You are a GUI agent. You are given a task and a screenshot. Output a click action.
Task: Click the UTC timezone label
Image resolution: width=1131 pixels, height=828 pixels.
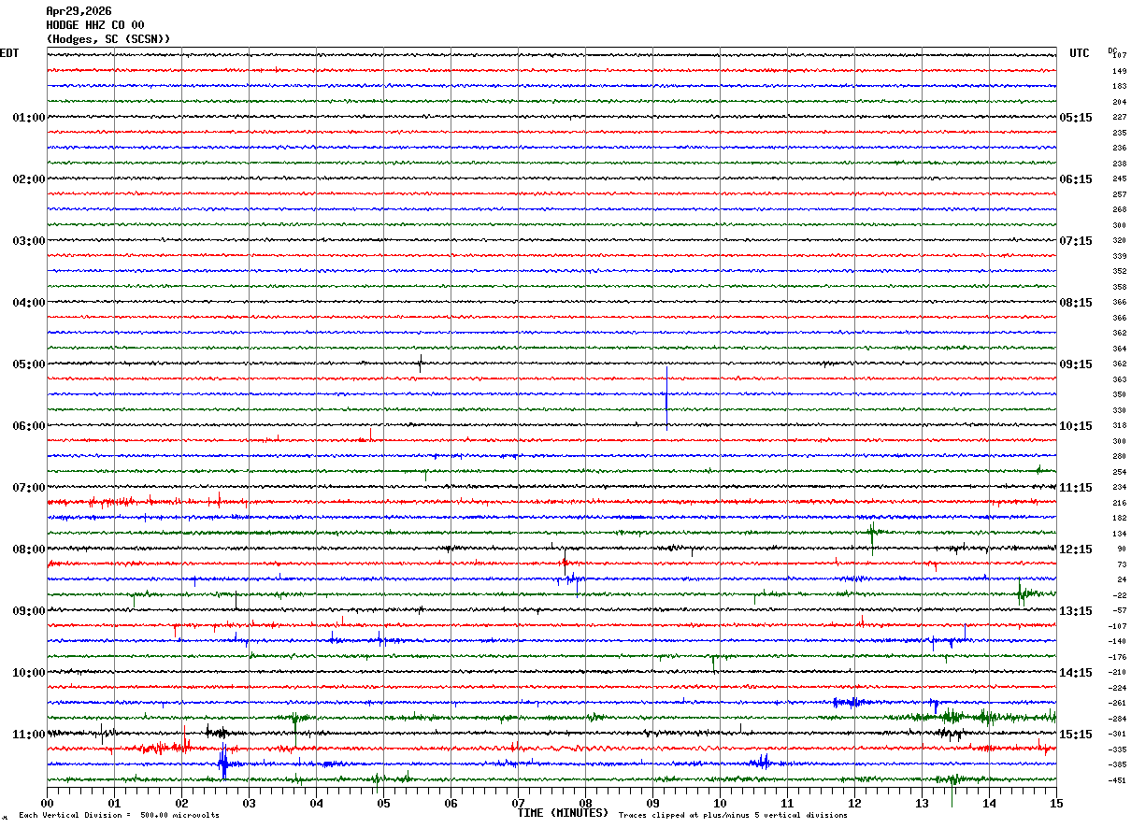pos(1080,53)
